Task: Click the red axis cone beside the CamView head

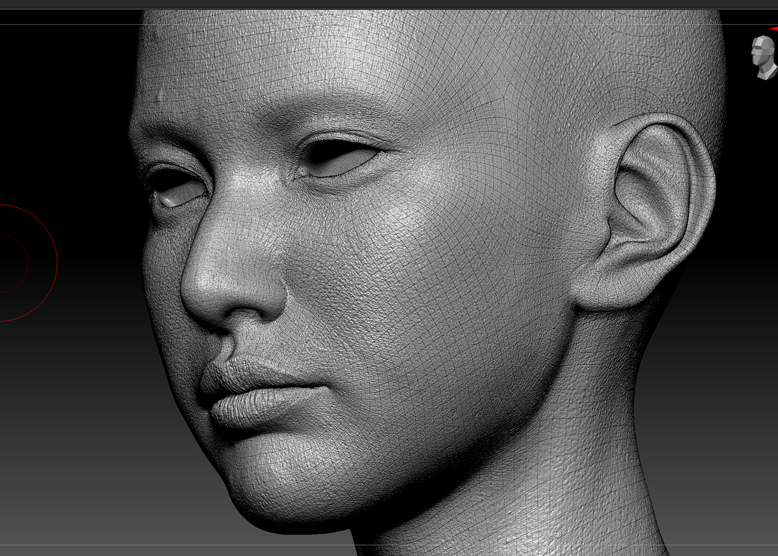Action: coord(774,28)
